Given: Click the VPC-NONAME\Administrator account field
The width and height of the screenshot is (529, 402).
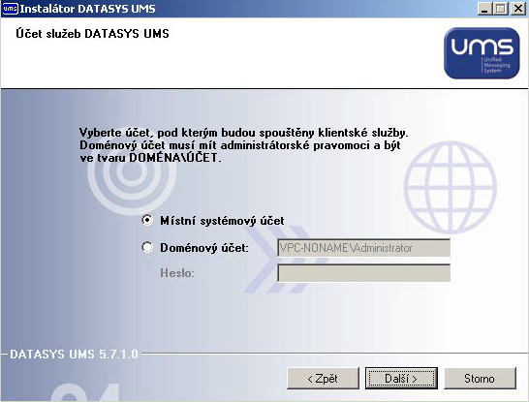Looking at the screenshot, I should (x=363, y=248).
